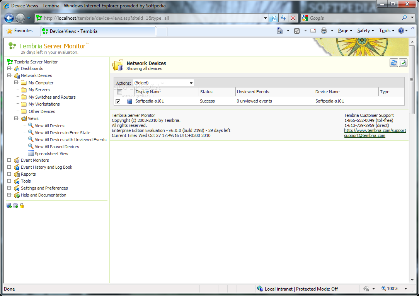The image size is (419, 296).
Task: Click the magnifier icon beside View All Devices
Action: (31, 125)
